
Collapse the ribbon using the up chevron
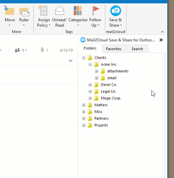[x=163, y=32]
